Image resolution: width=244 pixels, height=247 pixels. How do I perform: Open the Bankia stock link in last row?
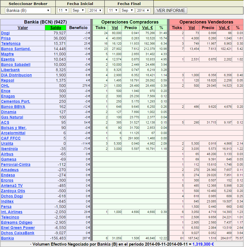(x=7, y=238)
